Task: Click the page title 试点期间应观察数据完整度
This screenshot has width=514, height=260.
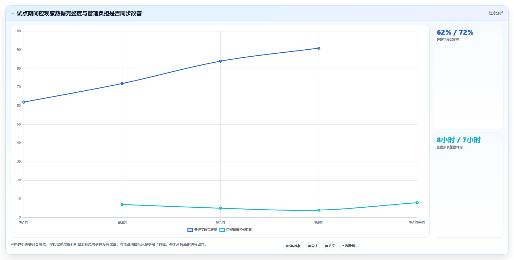Action: 79,13
